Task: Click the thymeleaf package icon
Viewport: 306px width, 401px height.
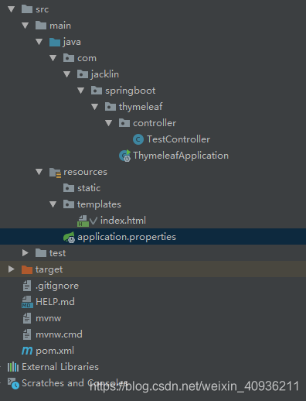Action: click(110, 107)
